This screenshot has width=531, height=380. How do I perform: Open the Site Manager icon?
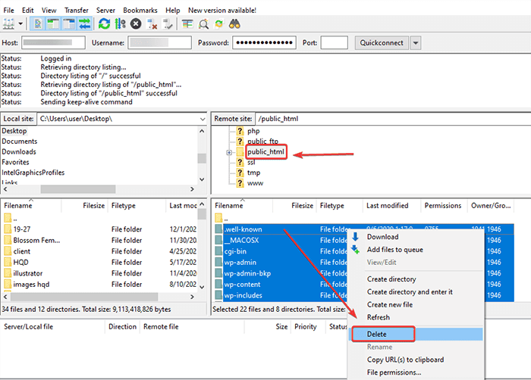[9, 24]
